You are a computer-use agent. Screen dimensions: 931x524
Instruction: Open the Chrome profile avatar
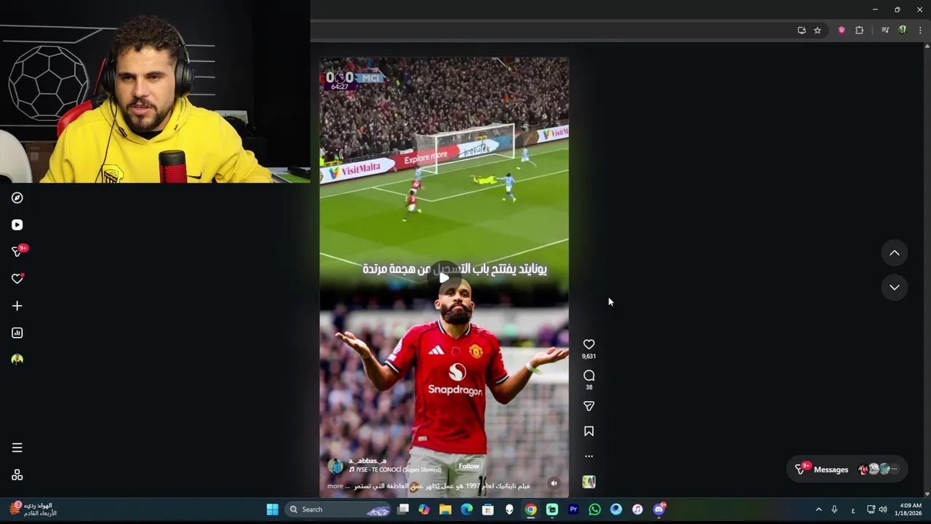coord(903,31)
